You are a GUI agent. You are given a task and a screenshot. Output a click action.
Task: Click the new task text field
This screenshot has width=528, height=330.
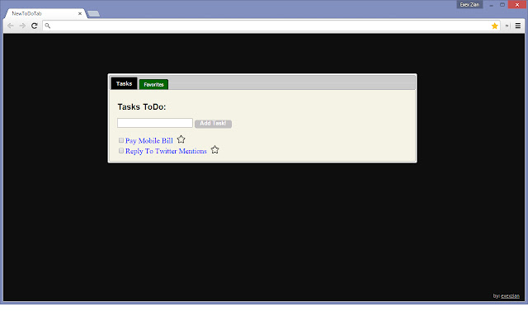coord(155,123)
